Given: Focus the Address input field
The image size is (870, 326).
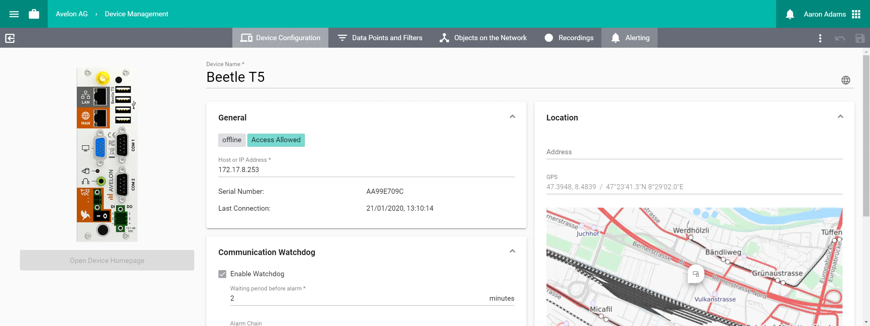Looking at the screenshot, I should click(694, 152).
